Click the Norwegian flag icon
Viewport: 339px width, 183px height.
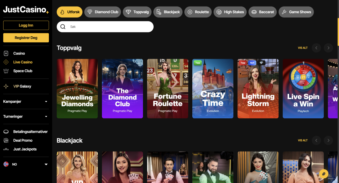(x=6, y=164)
